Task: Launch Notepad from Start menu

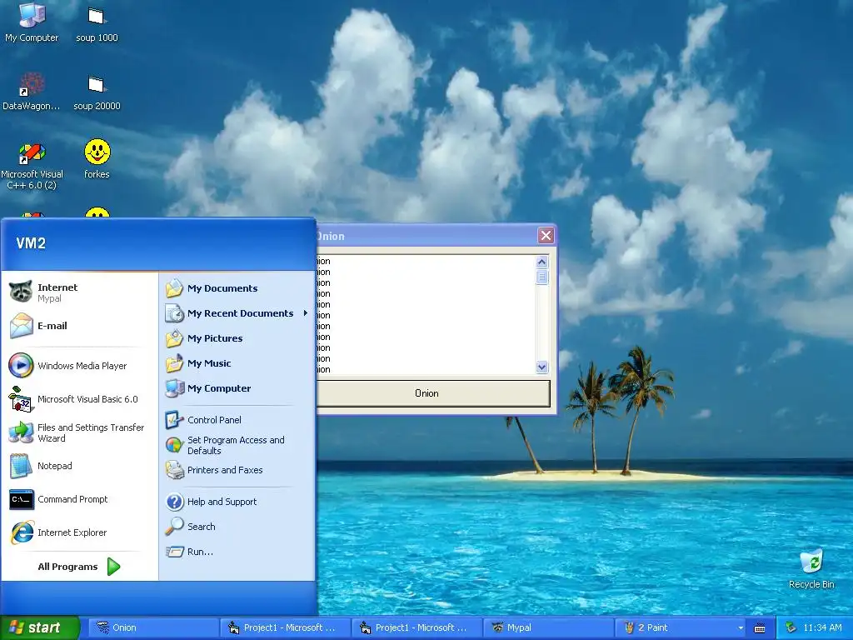Action: [79, 466]
